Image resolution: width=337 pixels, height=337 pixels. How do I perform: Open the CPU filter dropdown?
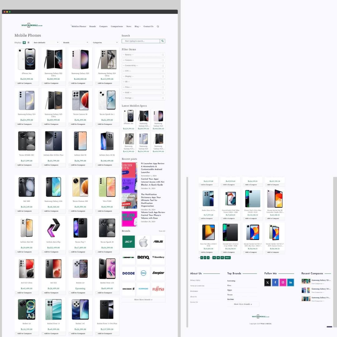click(x=143, y=71)
